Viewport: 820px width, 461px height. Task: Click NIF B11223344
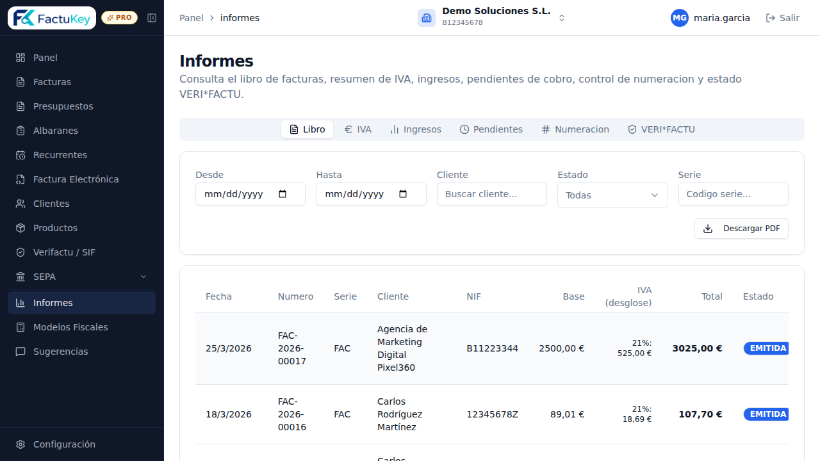tap(492, 348)
